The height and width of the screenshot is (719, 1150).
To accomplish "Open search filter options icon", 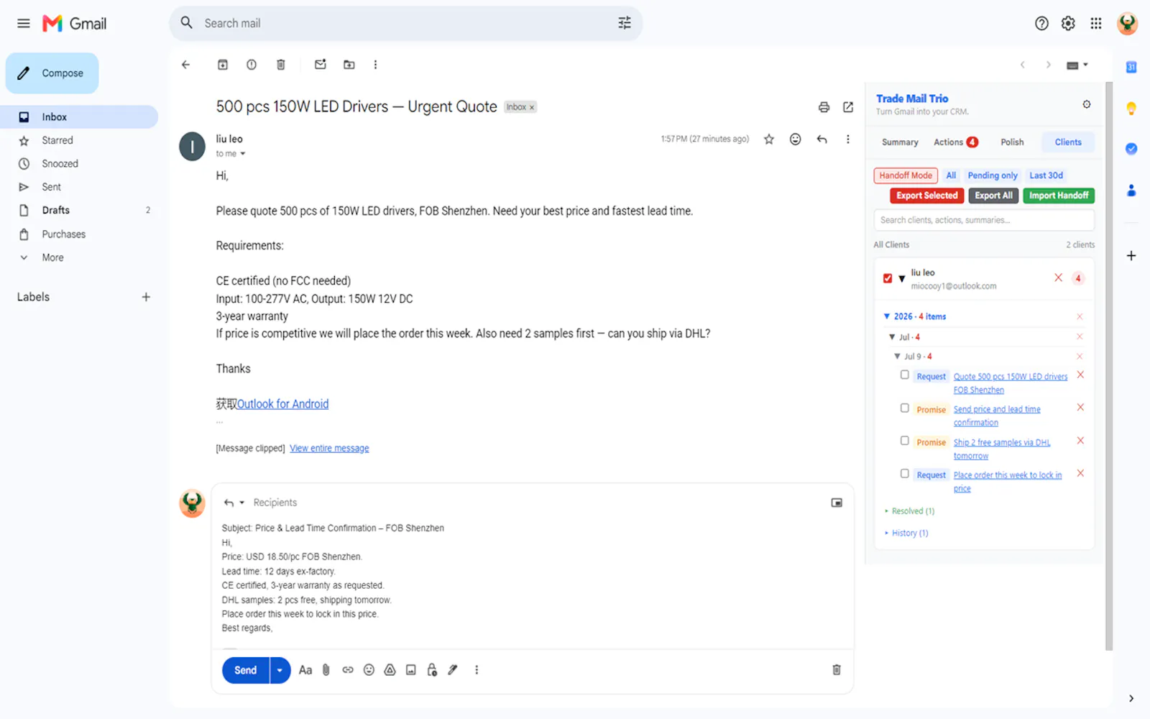I will 625,23.
